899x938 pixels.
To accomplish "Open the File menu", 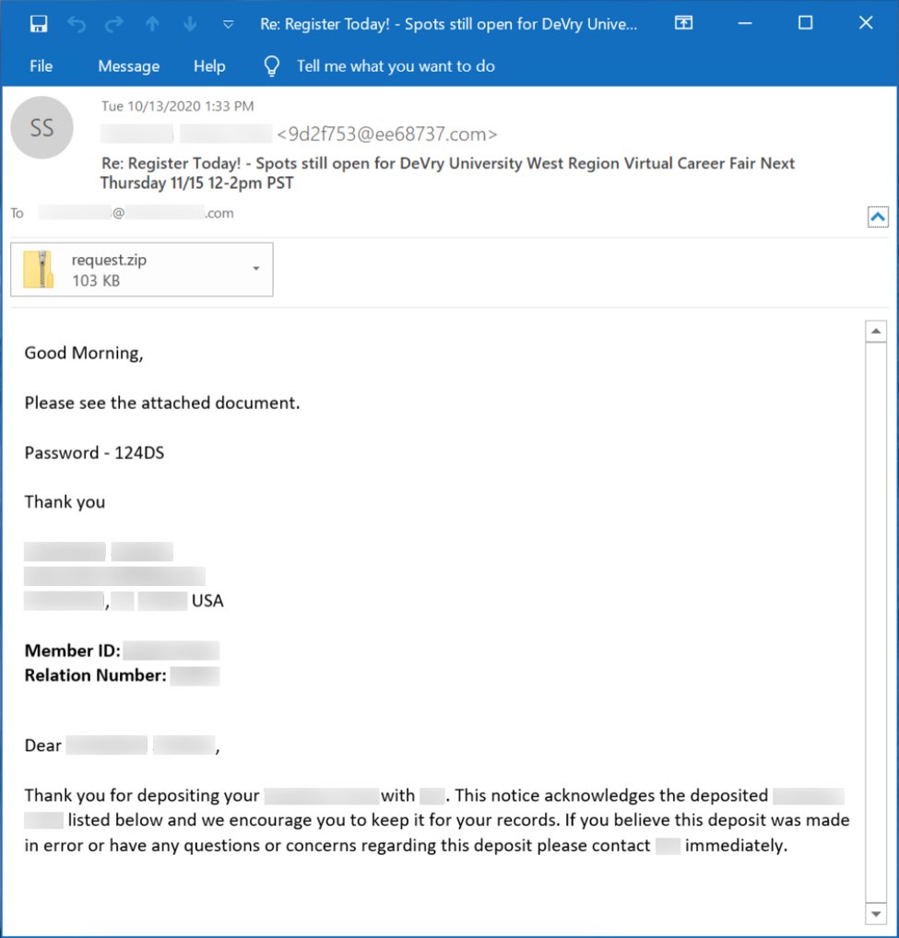I will click(x=41, y=66).
